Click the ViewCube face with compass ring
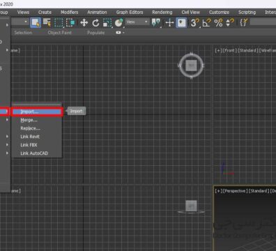The width and height of the screenshot is (276, 251). click(191, 66)
